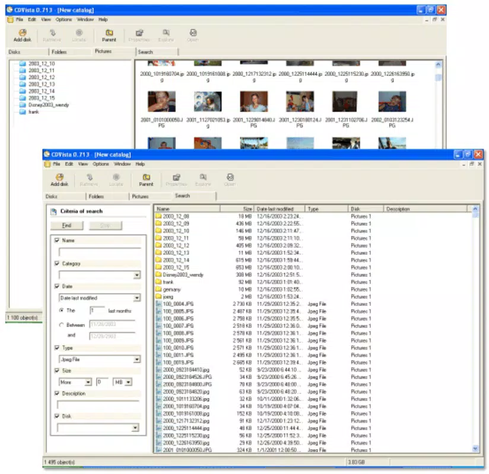Toggle the Date criteria checkbox
The image size is (489, 474).
coord(57,286)
